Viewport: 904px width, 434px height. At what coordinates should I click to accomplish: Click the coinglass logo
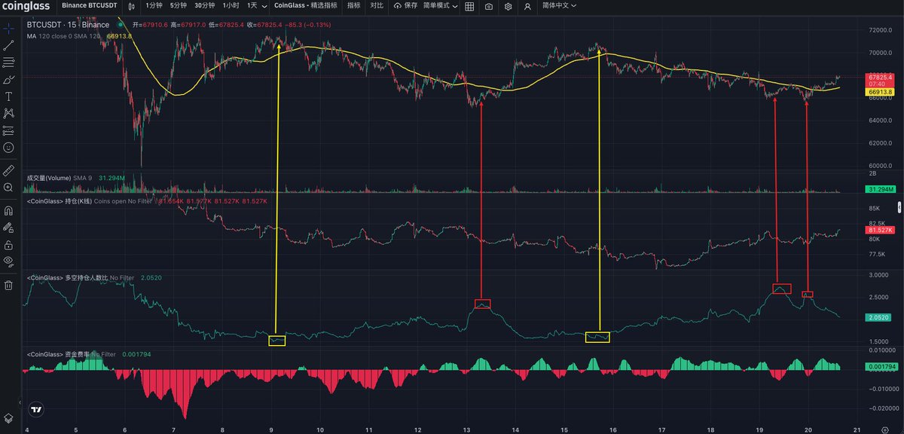click(x=26, y=6)
